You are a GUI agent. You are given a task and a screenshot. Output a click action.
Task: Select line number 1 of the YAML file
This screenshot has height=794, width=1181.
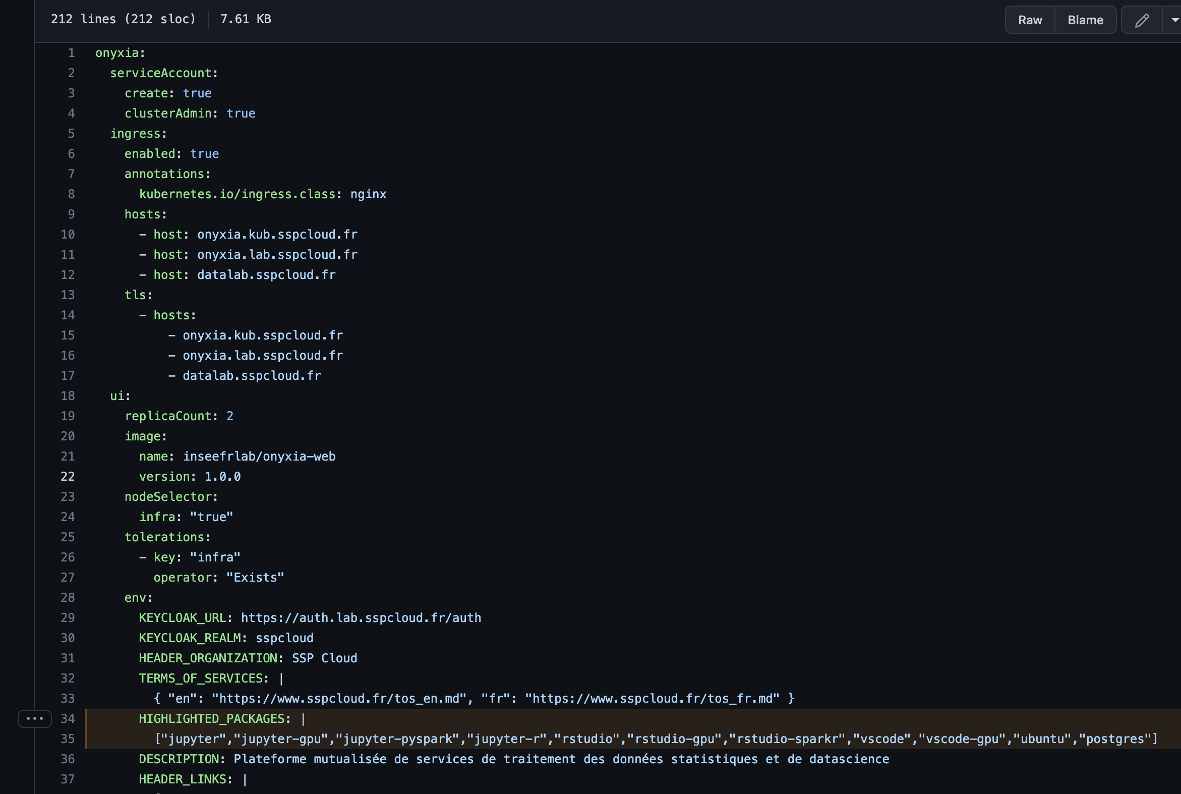(71, 52)
